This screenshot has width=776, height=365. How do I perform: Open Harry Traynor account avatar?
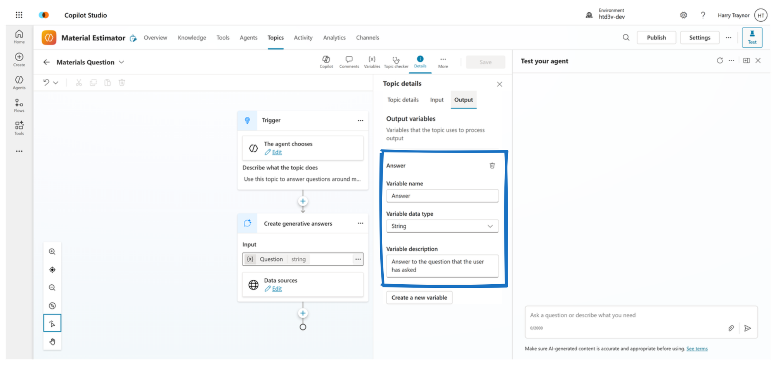click(x=761, y=15)
